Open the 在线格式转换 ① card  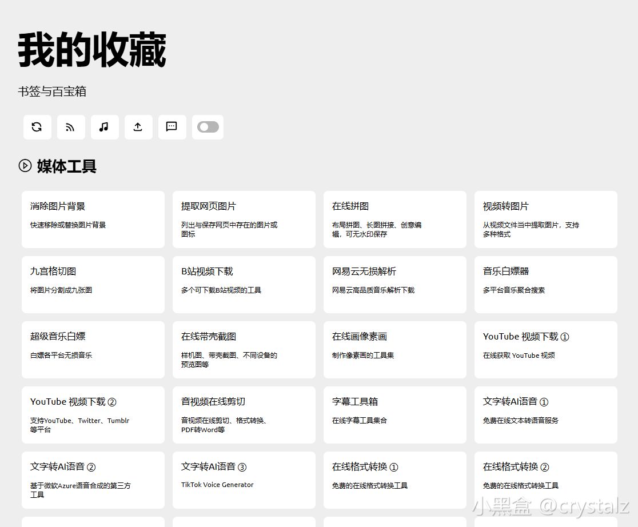tap(395, 480)
